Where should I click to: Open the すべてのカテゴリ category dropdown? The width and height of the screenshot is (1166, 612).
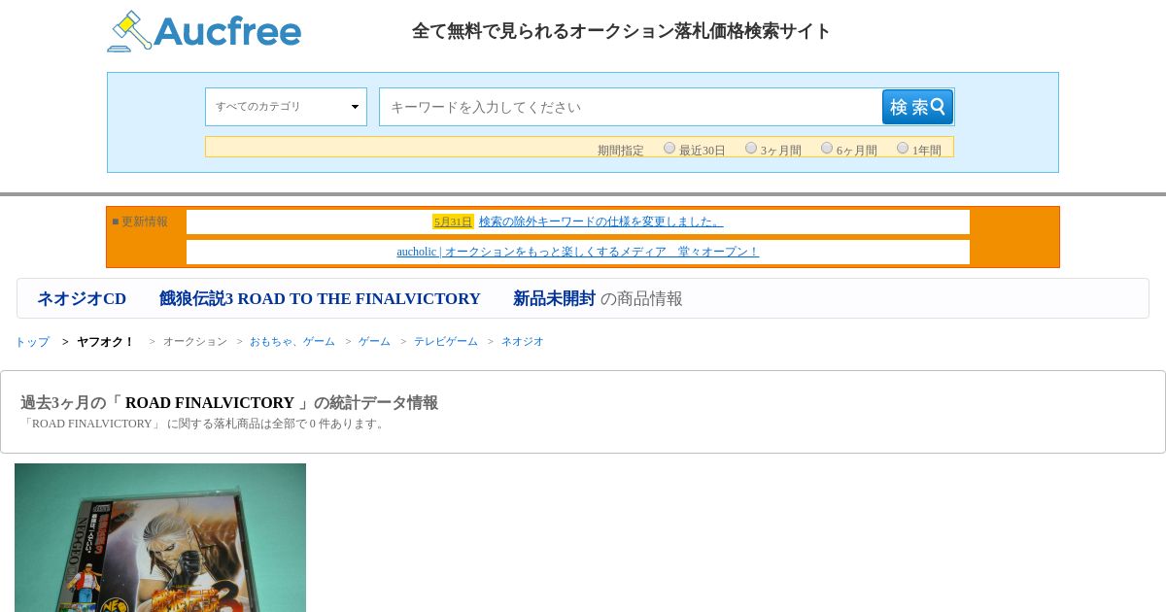[286, 107]
